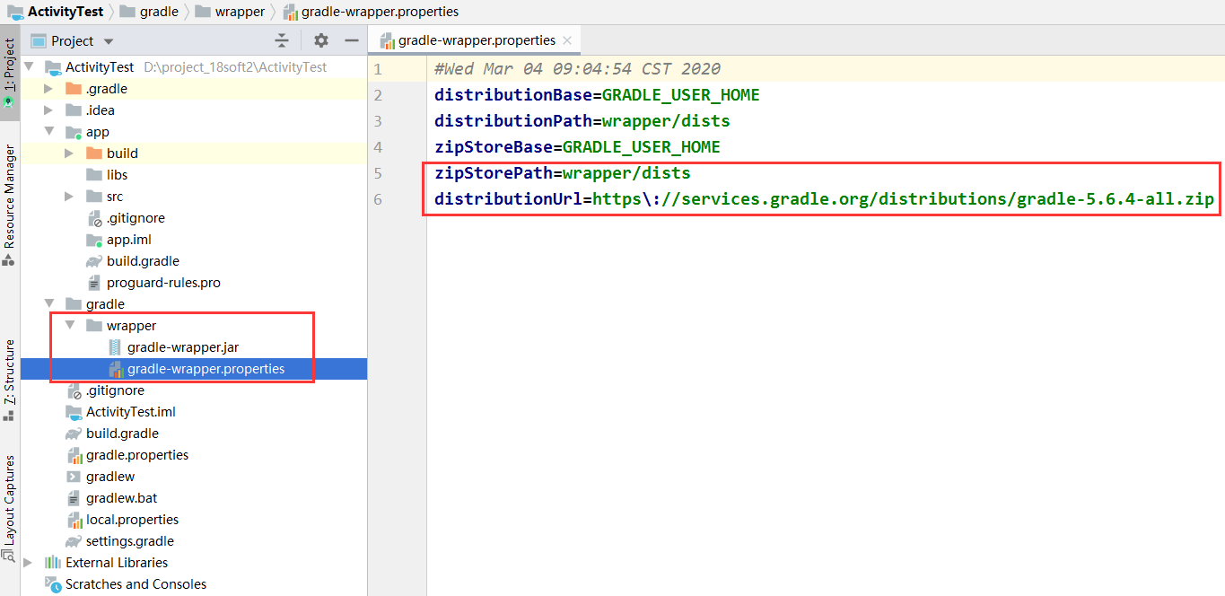Screen dimensions: 1225x596
Task: Select settings.gradle in the tree
Action: click(194, 541)
